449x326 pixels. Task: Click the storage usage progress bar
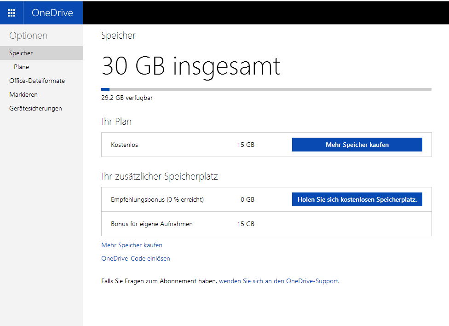point(266,89)
